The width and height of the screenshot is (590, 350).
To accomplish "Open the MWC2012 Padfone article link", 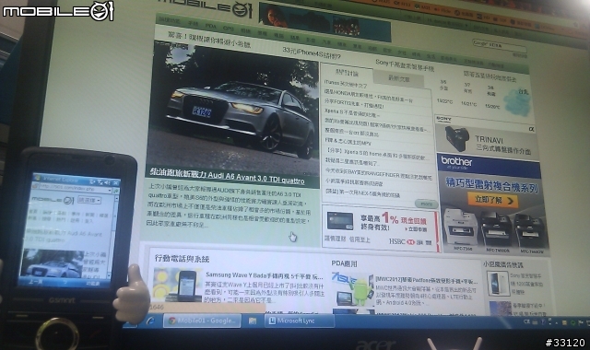I will click(x=426, y=280).
